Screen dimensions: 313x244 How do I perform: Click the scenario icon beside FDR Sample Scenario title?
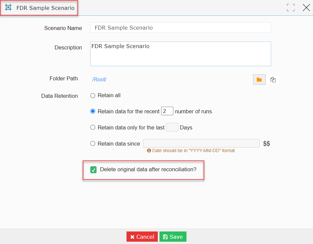[9, 8]
